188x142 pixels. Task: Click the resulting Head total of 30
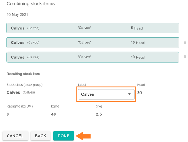point(140,93)
